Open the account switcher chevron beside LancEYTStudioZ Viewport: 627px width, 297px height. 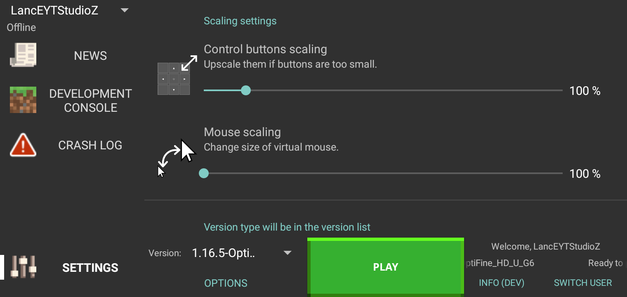pos(124,10)
